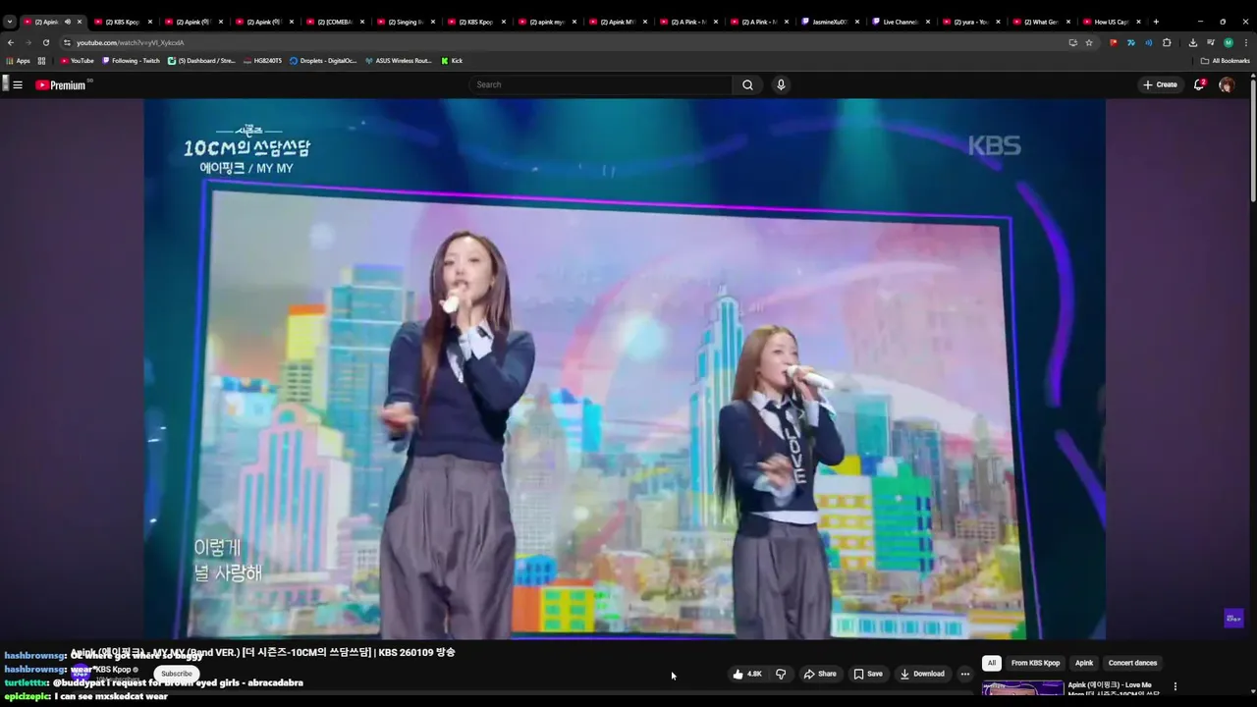The width and height of the screenshot is (1257, 707).
Task: Select the All filter chip
Action: [991, 663]
